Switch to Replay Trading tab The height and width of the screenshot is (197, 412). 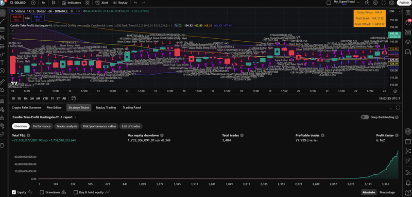click(x=106, y=108)
